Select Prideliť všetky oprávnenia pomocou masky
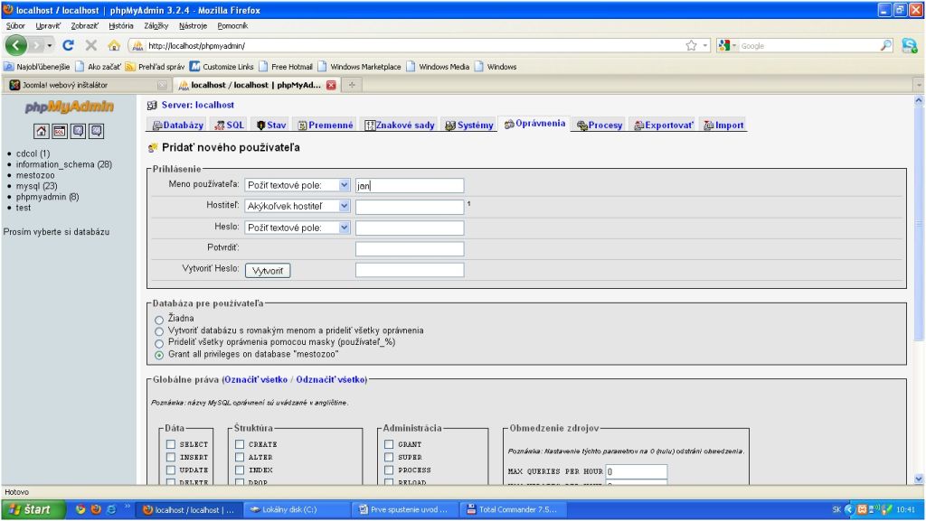Image resolution: width=926 pixels, height=521 pixels. click(159, 343)
